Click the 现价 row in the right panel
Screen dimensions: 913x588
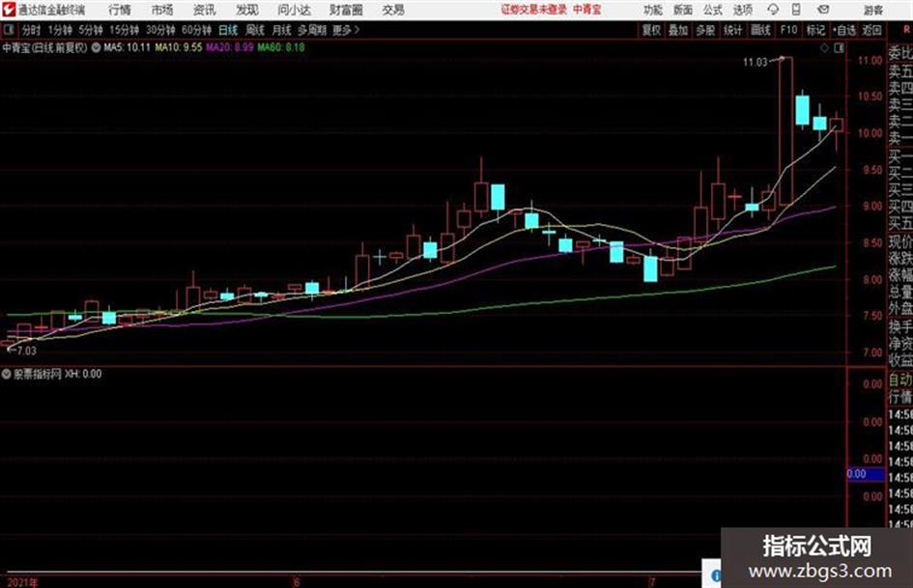(900, 241)
